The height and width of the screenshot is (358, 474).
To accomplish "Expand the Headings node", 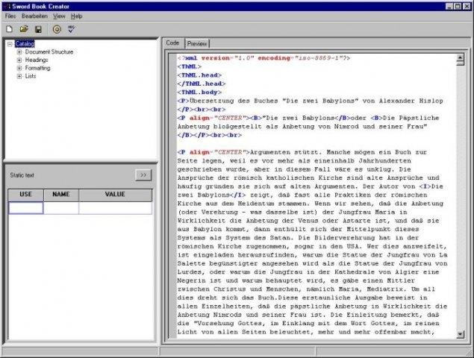I will point(19,60).
